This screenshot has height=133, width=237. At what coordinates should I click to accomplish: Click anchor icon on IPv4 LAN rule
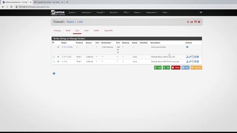coord(187,57)
